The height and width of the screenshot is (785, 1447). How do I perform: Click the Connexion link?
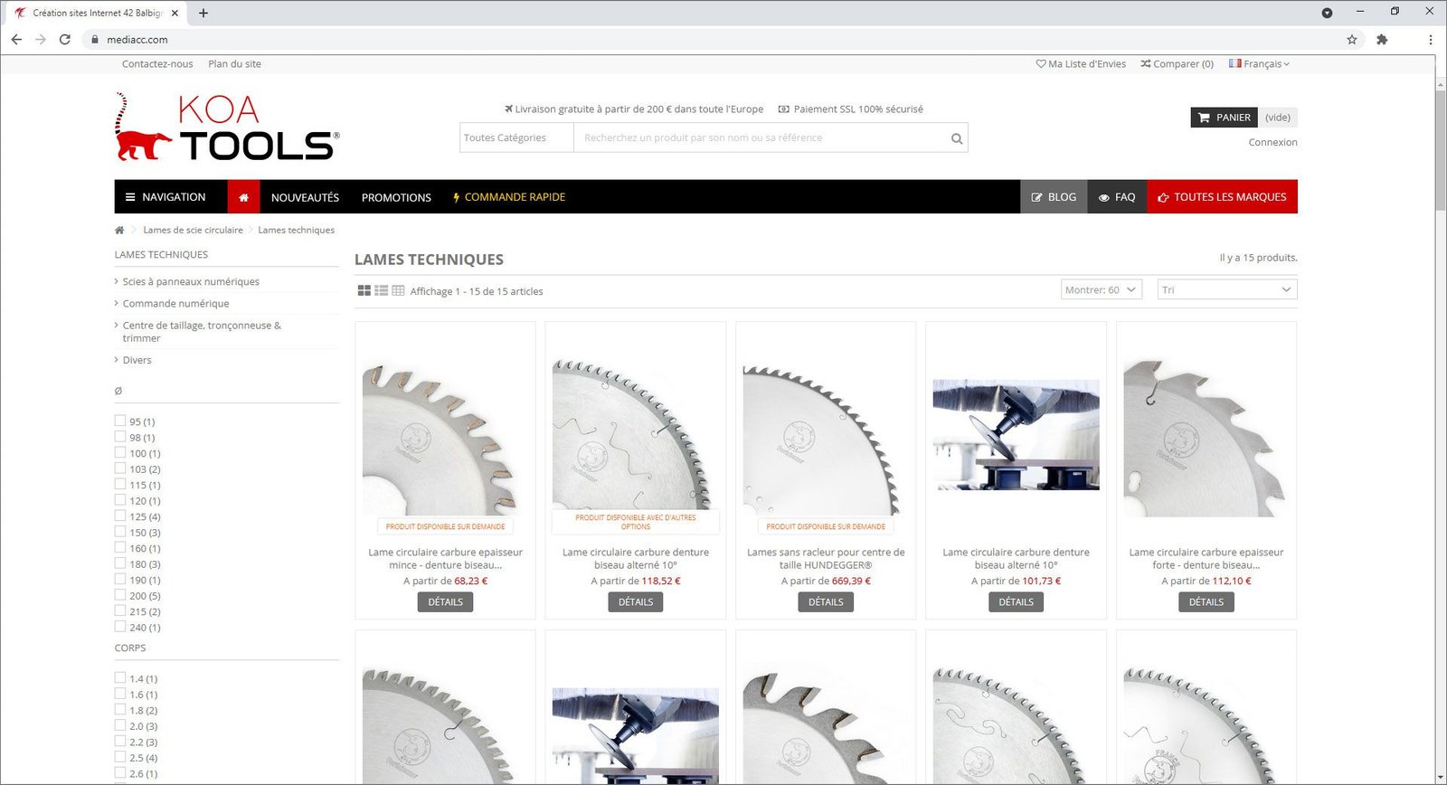pos(1272,142)
